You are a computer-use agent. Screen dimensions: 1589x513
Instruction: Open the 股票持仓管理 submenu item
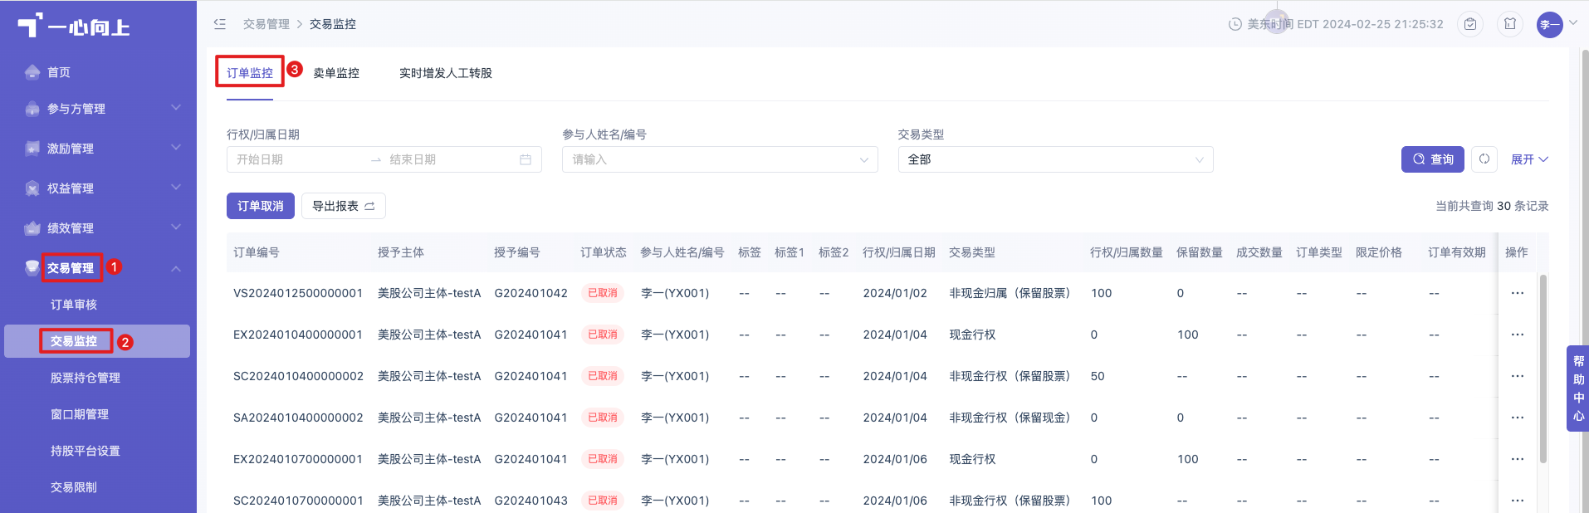point(86,378)
